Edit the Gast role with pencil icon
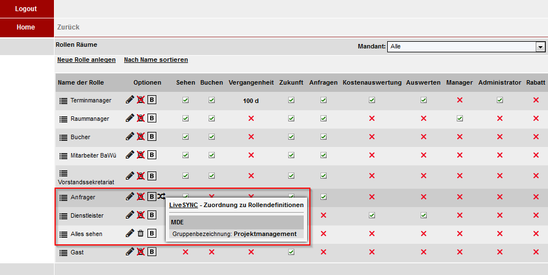This screenshot has height=275, width=548. tap(130, 252)
